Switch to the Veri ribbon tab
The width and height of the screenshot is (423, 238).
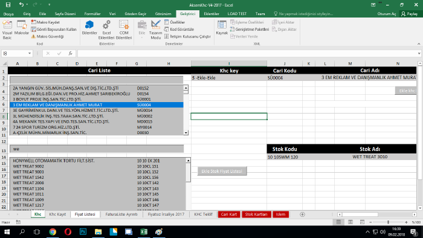pos(112,14)
